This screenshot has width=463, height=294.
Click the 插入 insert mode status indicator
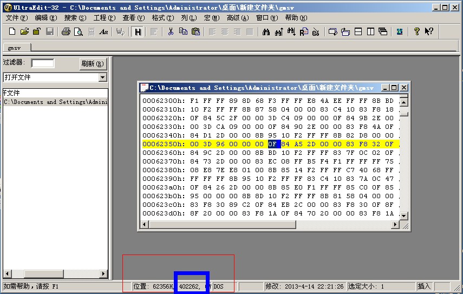424,286
